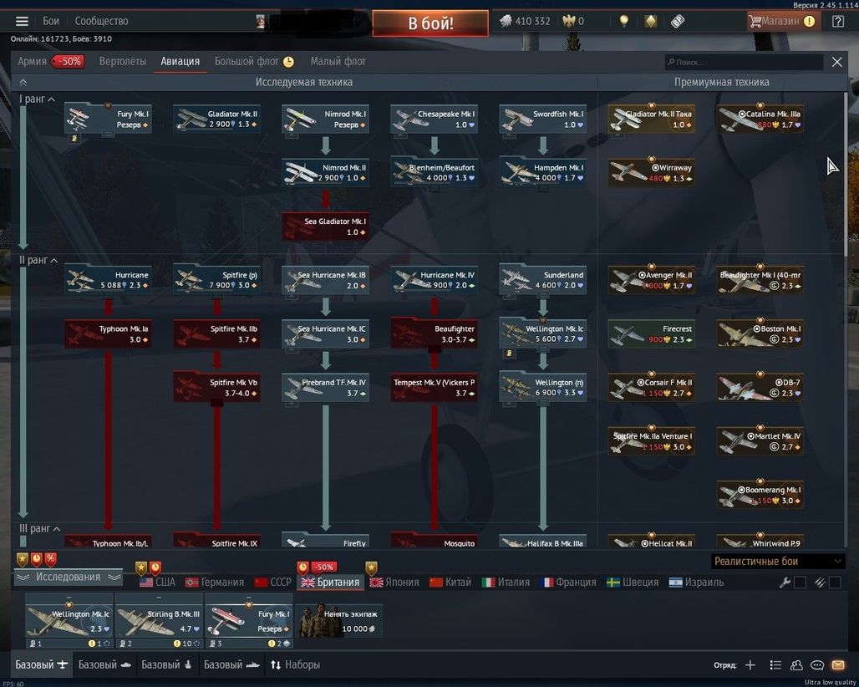This screenshot has height=687, width=859.
Task: Switch to the Большой флот tab
Action: 254,61
